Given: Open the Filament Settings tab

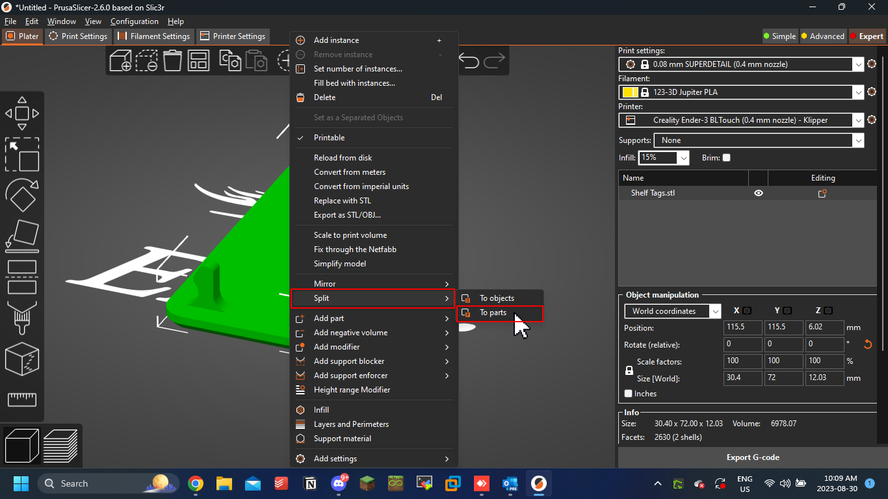Looking at the screenshot, I should pyautogui.click(x=153, y=36).
